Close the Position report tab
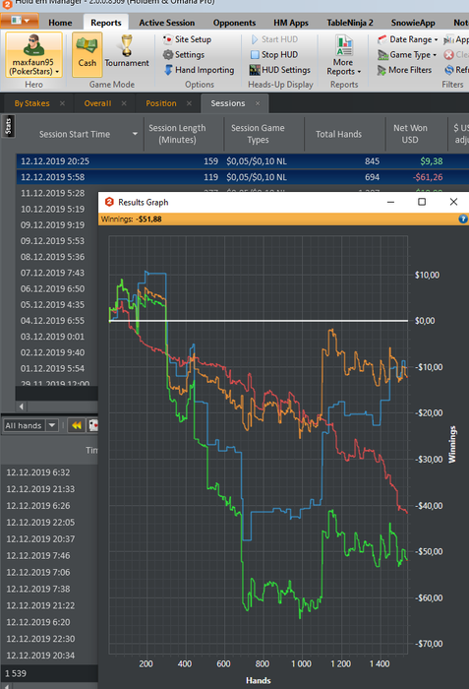The height and width of the screenshot is (689, 469). point(189,103)
